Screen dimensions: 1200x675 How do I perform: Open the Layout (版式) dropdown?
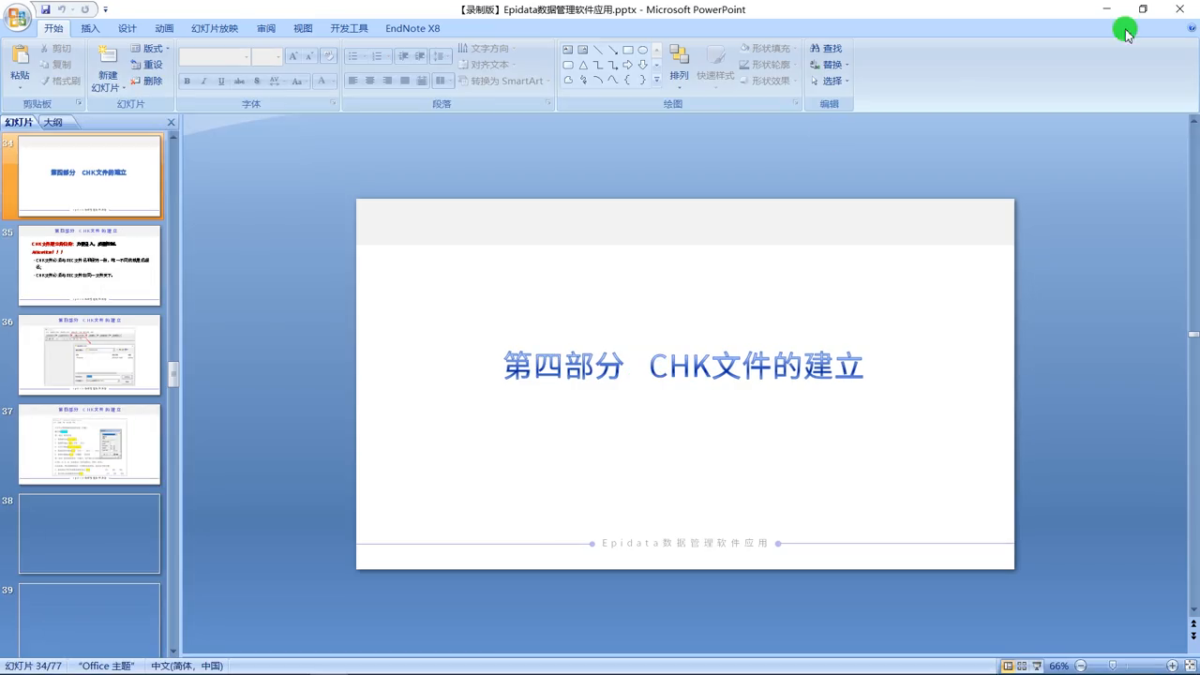coord(150,49)
